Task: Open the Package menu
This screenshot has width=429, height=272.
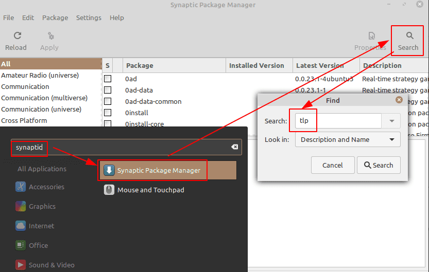Action: click(55, 18)
